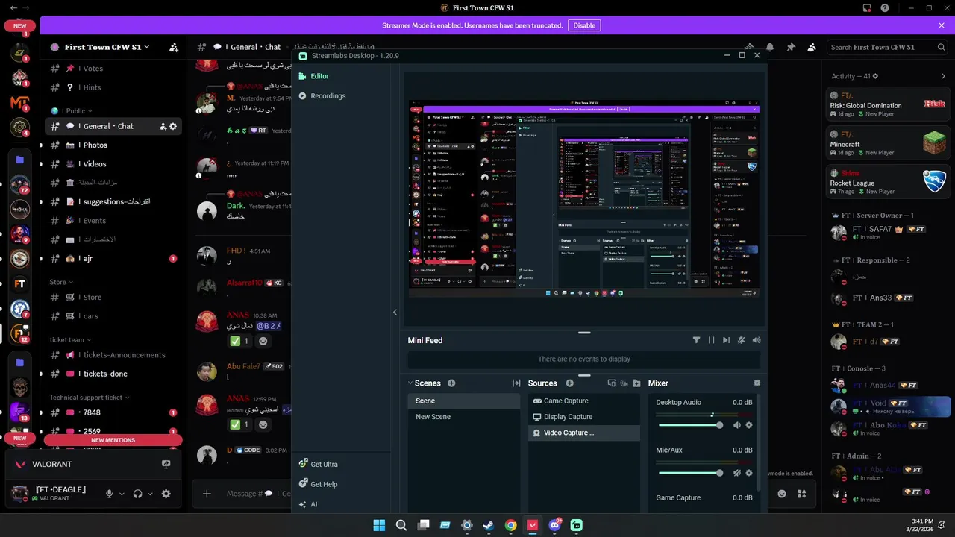Open emoji picker in message box
955x537 pixels.
[x=781, y=494]
